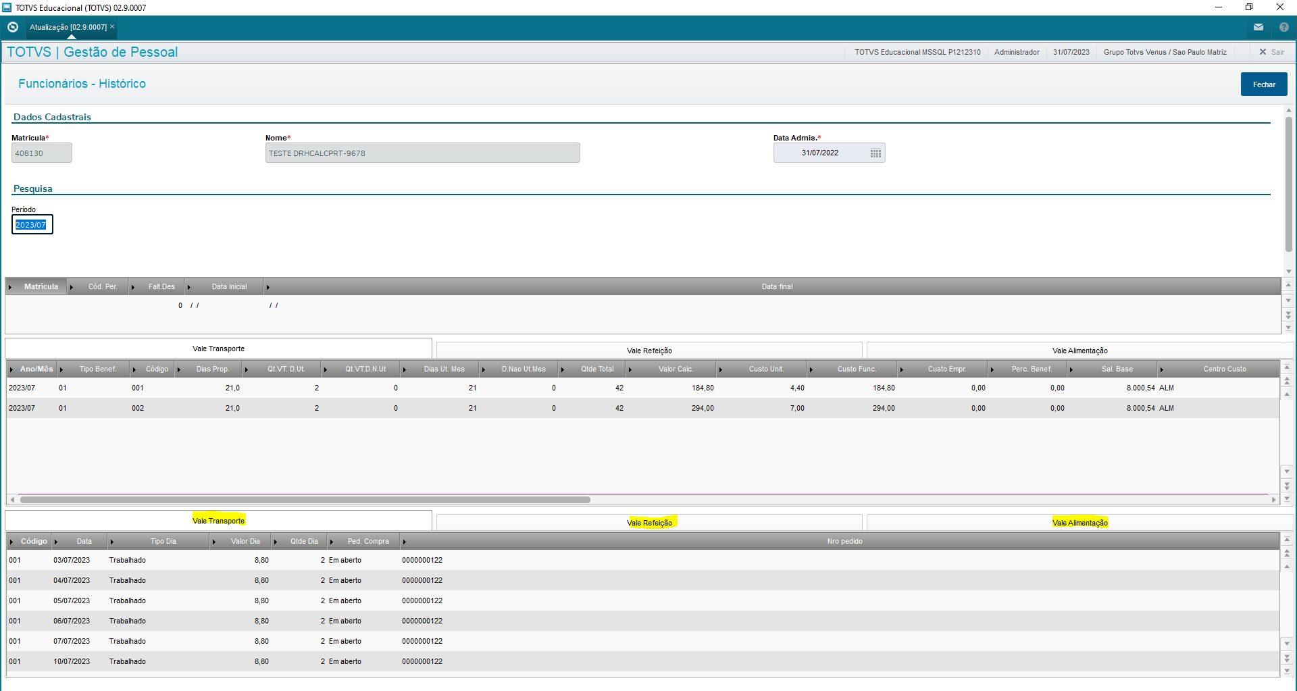Viewport: 1297px width, 691px height.
Task: Open upper Vale Alimentação tab
Action: (1079, 351)
